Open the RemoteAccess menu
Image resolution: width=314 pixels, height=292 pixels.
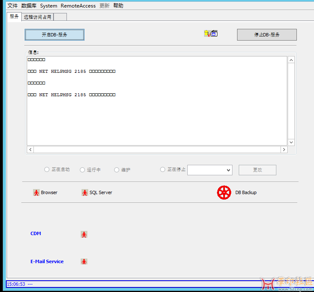78,6
